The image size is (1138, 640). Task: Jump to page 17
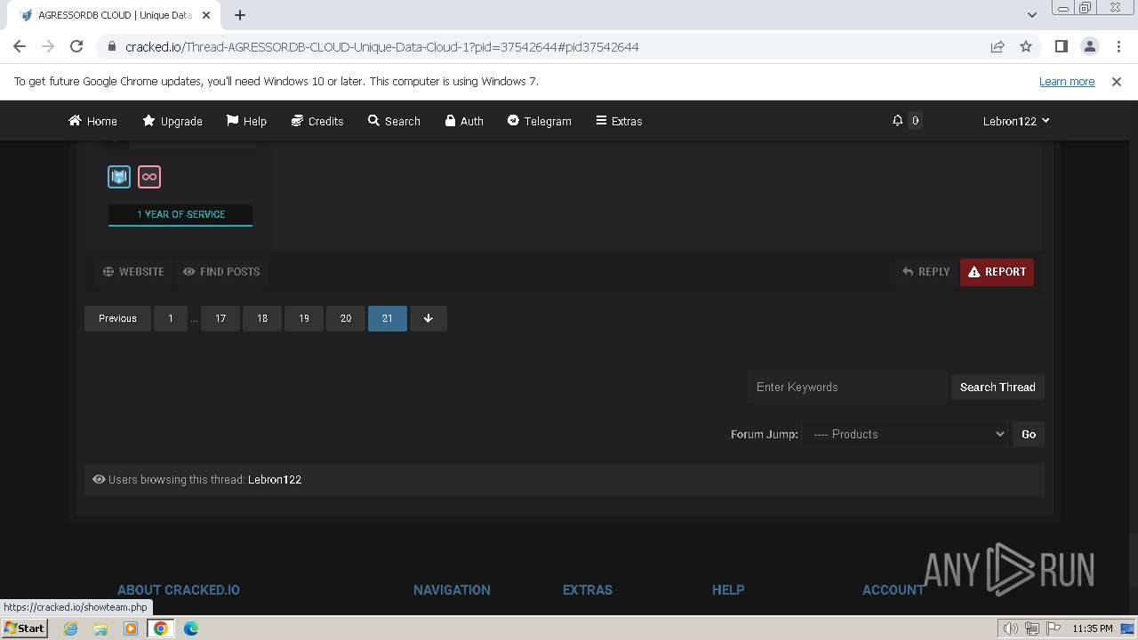(x=220, y=318)
